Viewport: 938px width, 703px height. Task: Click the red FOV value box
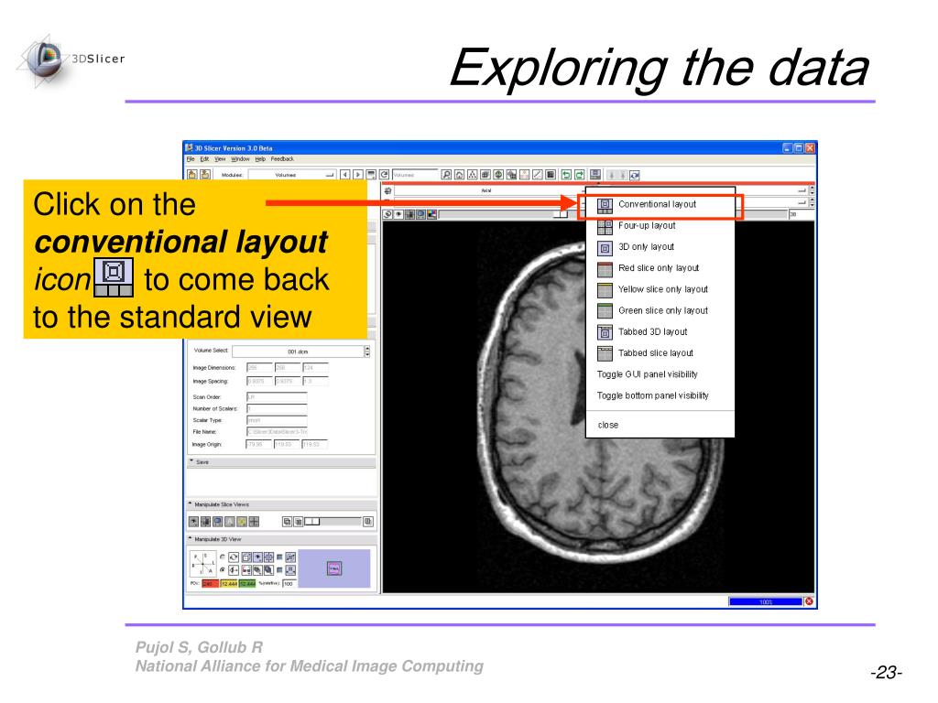210,584
